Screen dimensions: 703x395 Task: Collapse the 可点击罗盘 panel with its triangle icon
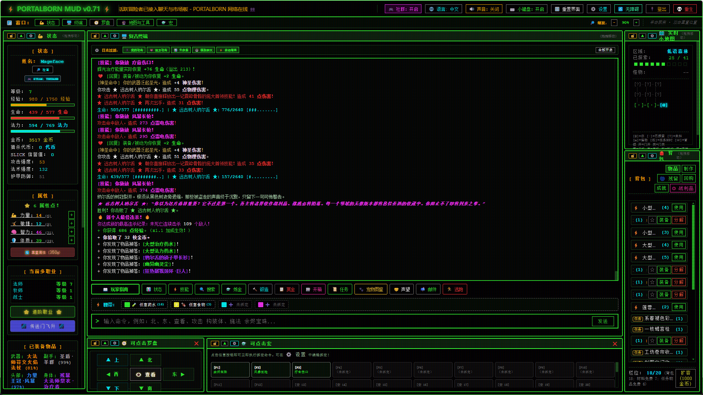point(105,343)
